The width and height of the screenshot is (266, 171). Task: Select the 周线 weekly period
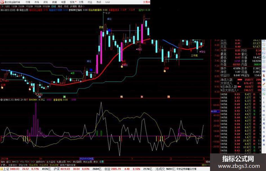(60, 6)
